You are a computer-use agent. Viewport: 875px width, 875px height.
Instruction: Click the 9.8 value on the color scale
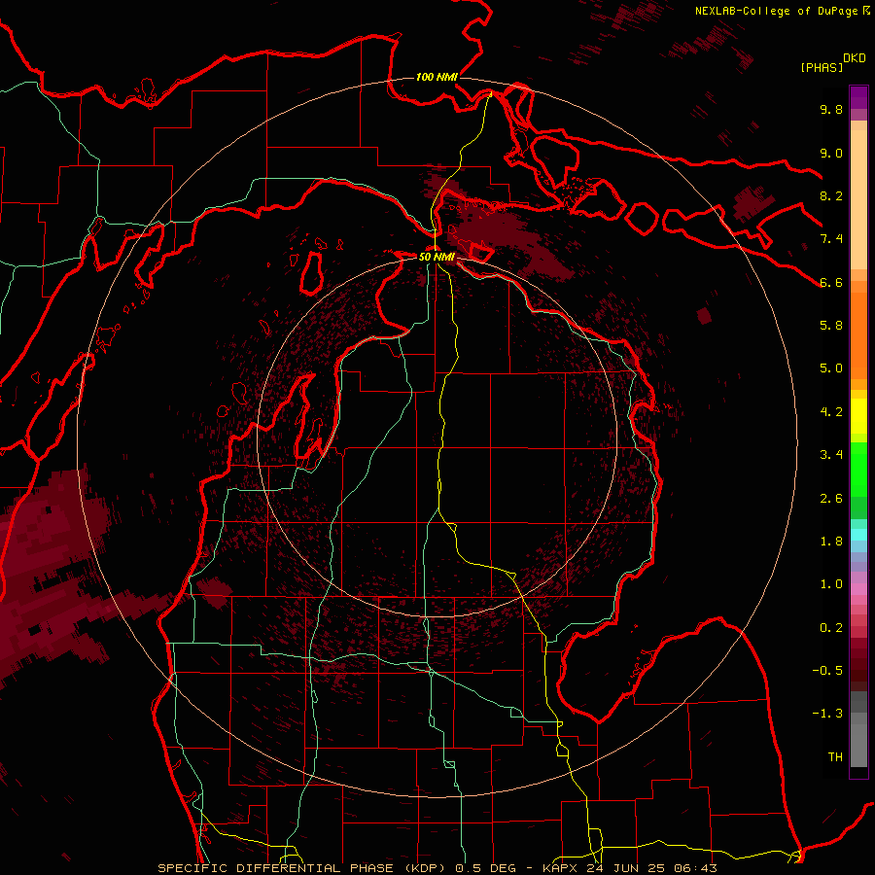click(x=831, y=109)
